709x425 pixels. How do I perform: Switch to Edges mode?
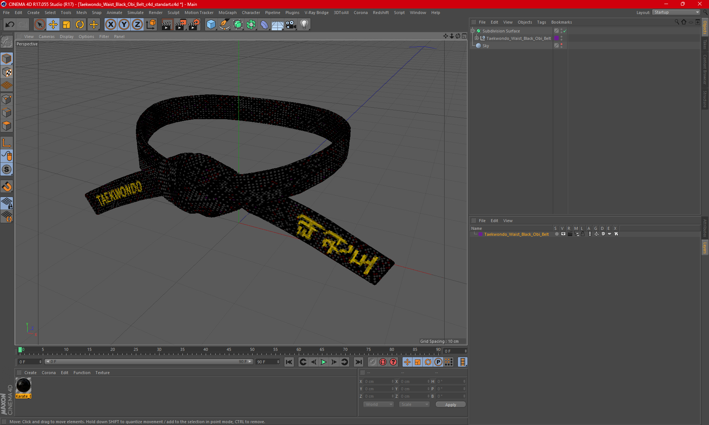click(x=7, y=113)
